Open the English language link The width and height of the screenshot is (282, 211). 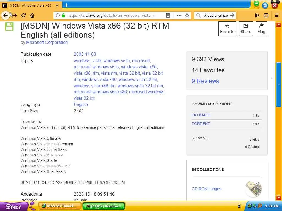coord(81,105)
